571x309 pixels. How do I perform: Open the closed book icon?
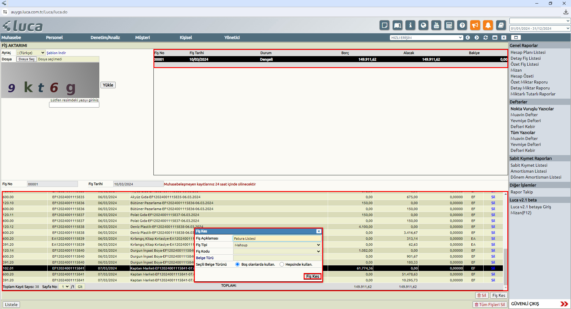coord(501,25)
